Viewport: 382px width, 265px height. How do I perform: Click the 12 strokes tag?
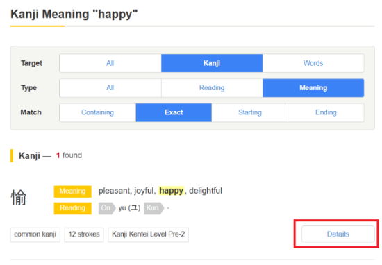coord(84,234)
